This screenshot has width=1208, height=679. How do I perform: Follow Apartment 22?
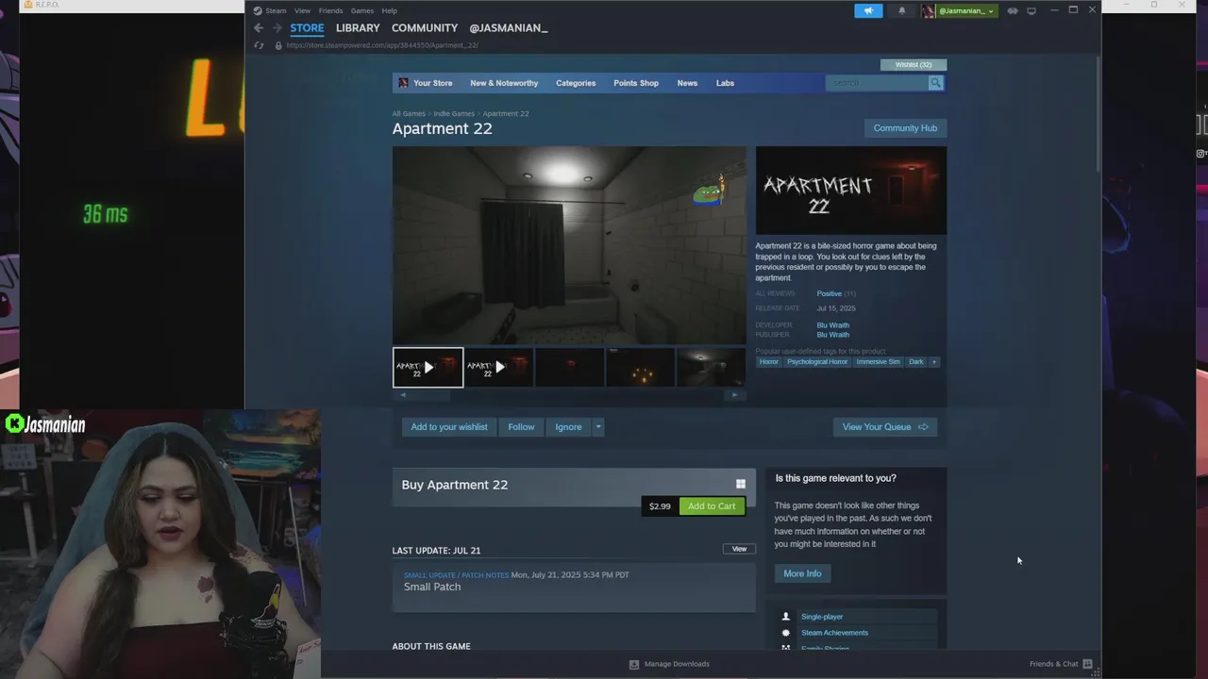pyautogui.click(x=521, y=427)
